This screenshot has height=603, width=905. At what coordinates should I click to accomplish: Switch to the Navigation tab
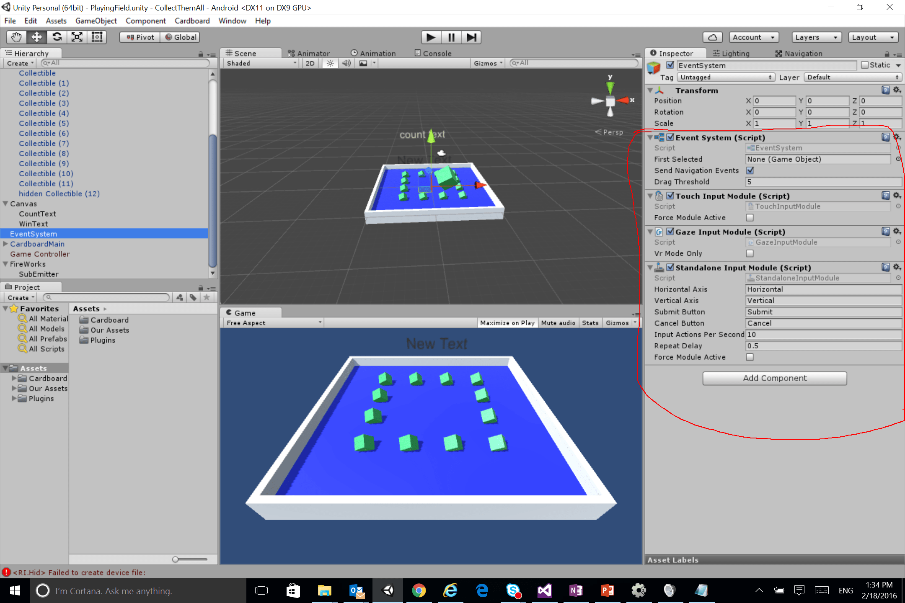tap(799, 53)
